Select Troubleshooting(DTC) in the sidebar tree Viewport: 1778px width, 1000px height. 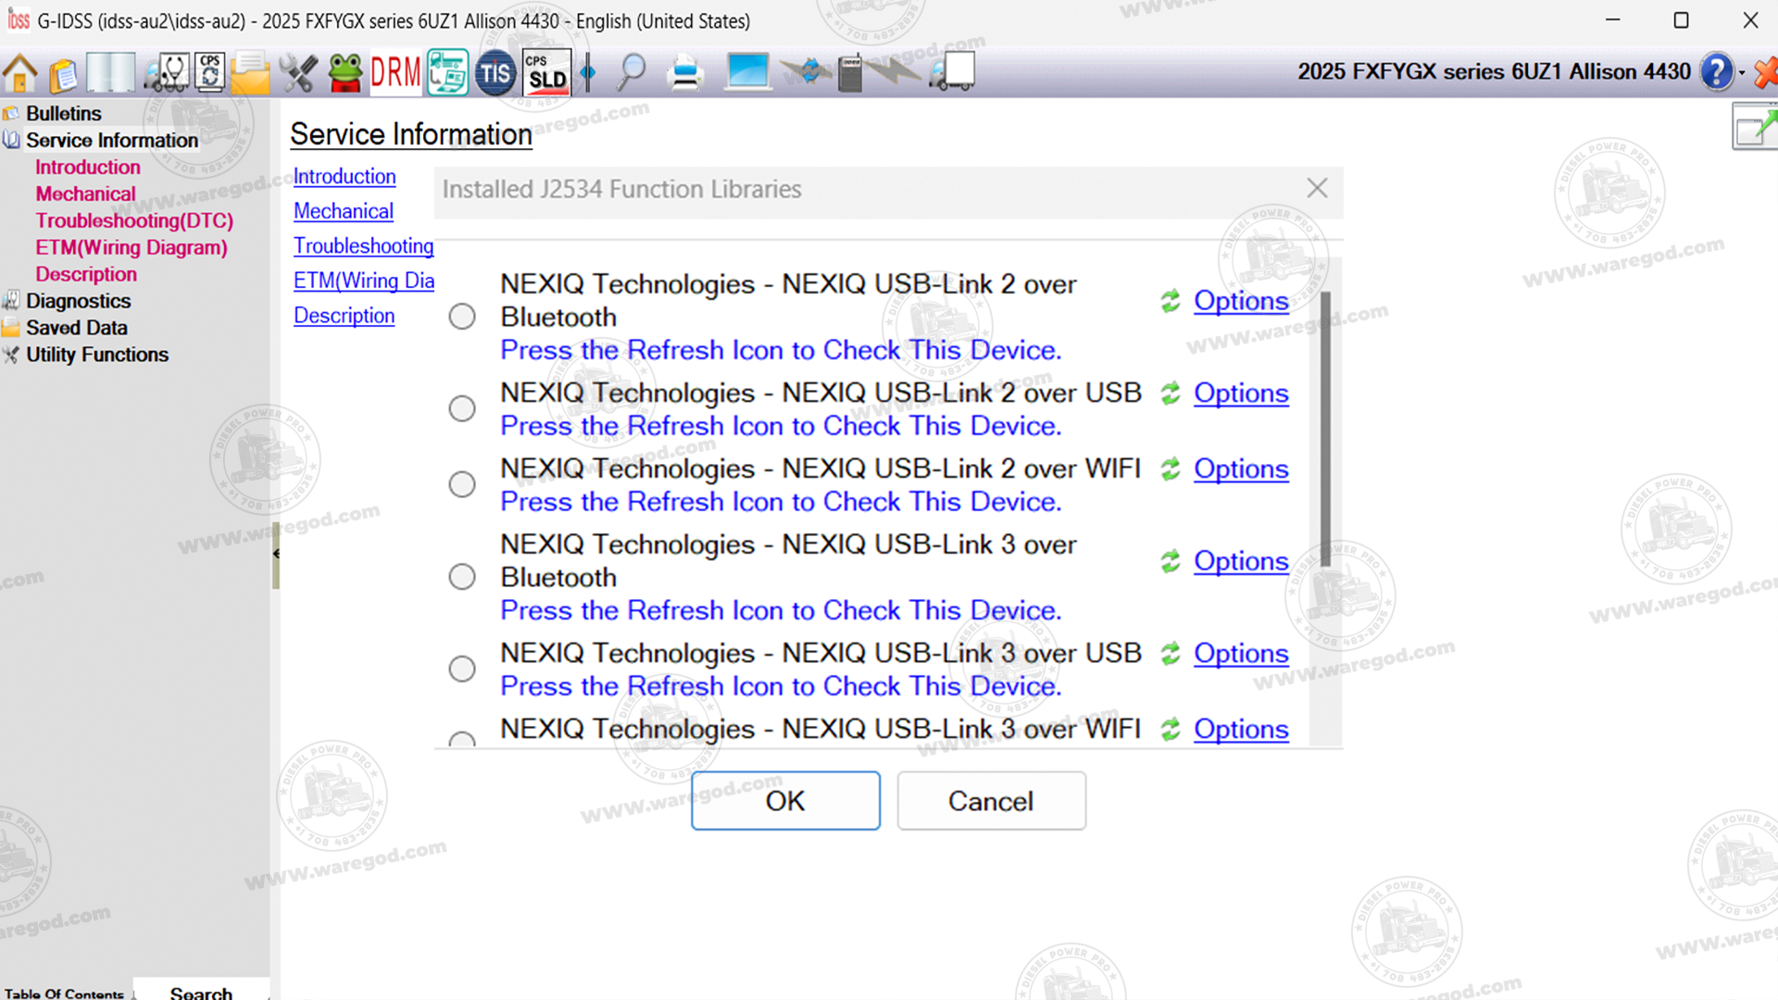134,220
